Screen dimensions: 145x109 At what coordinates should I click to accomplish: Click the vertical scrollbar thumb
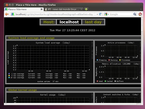(x=142, y=26)
